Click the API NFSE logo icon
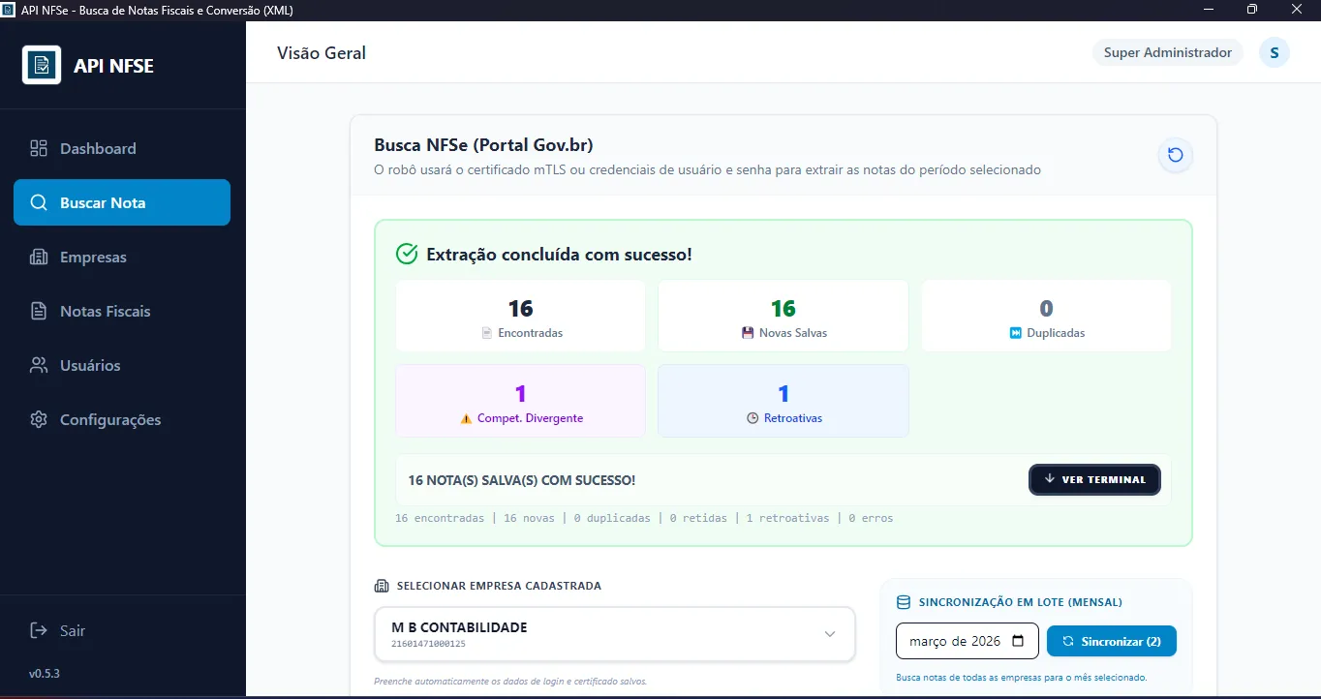 pos(42,65)
